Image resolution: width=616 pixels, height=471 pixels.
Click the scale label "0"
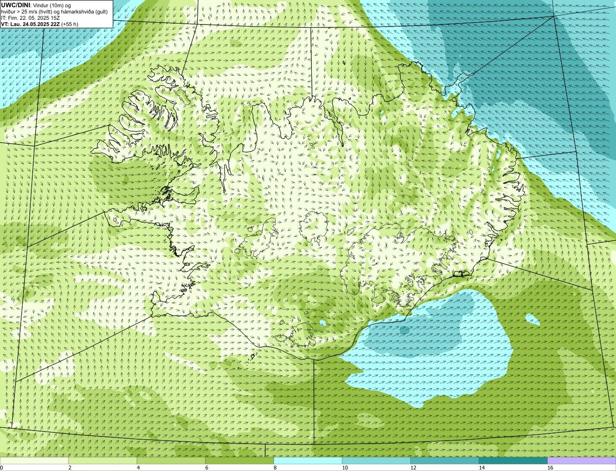coord(1,468)
